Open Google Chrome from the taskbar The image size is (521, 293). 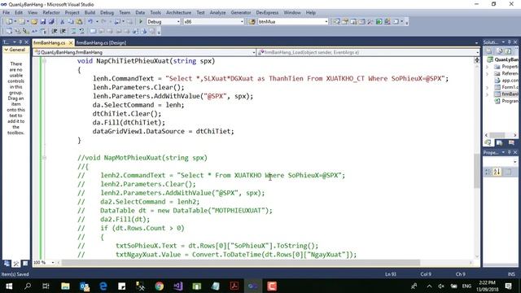click(160, 286)
